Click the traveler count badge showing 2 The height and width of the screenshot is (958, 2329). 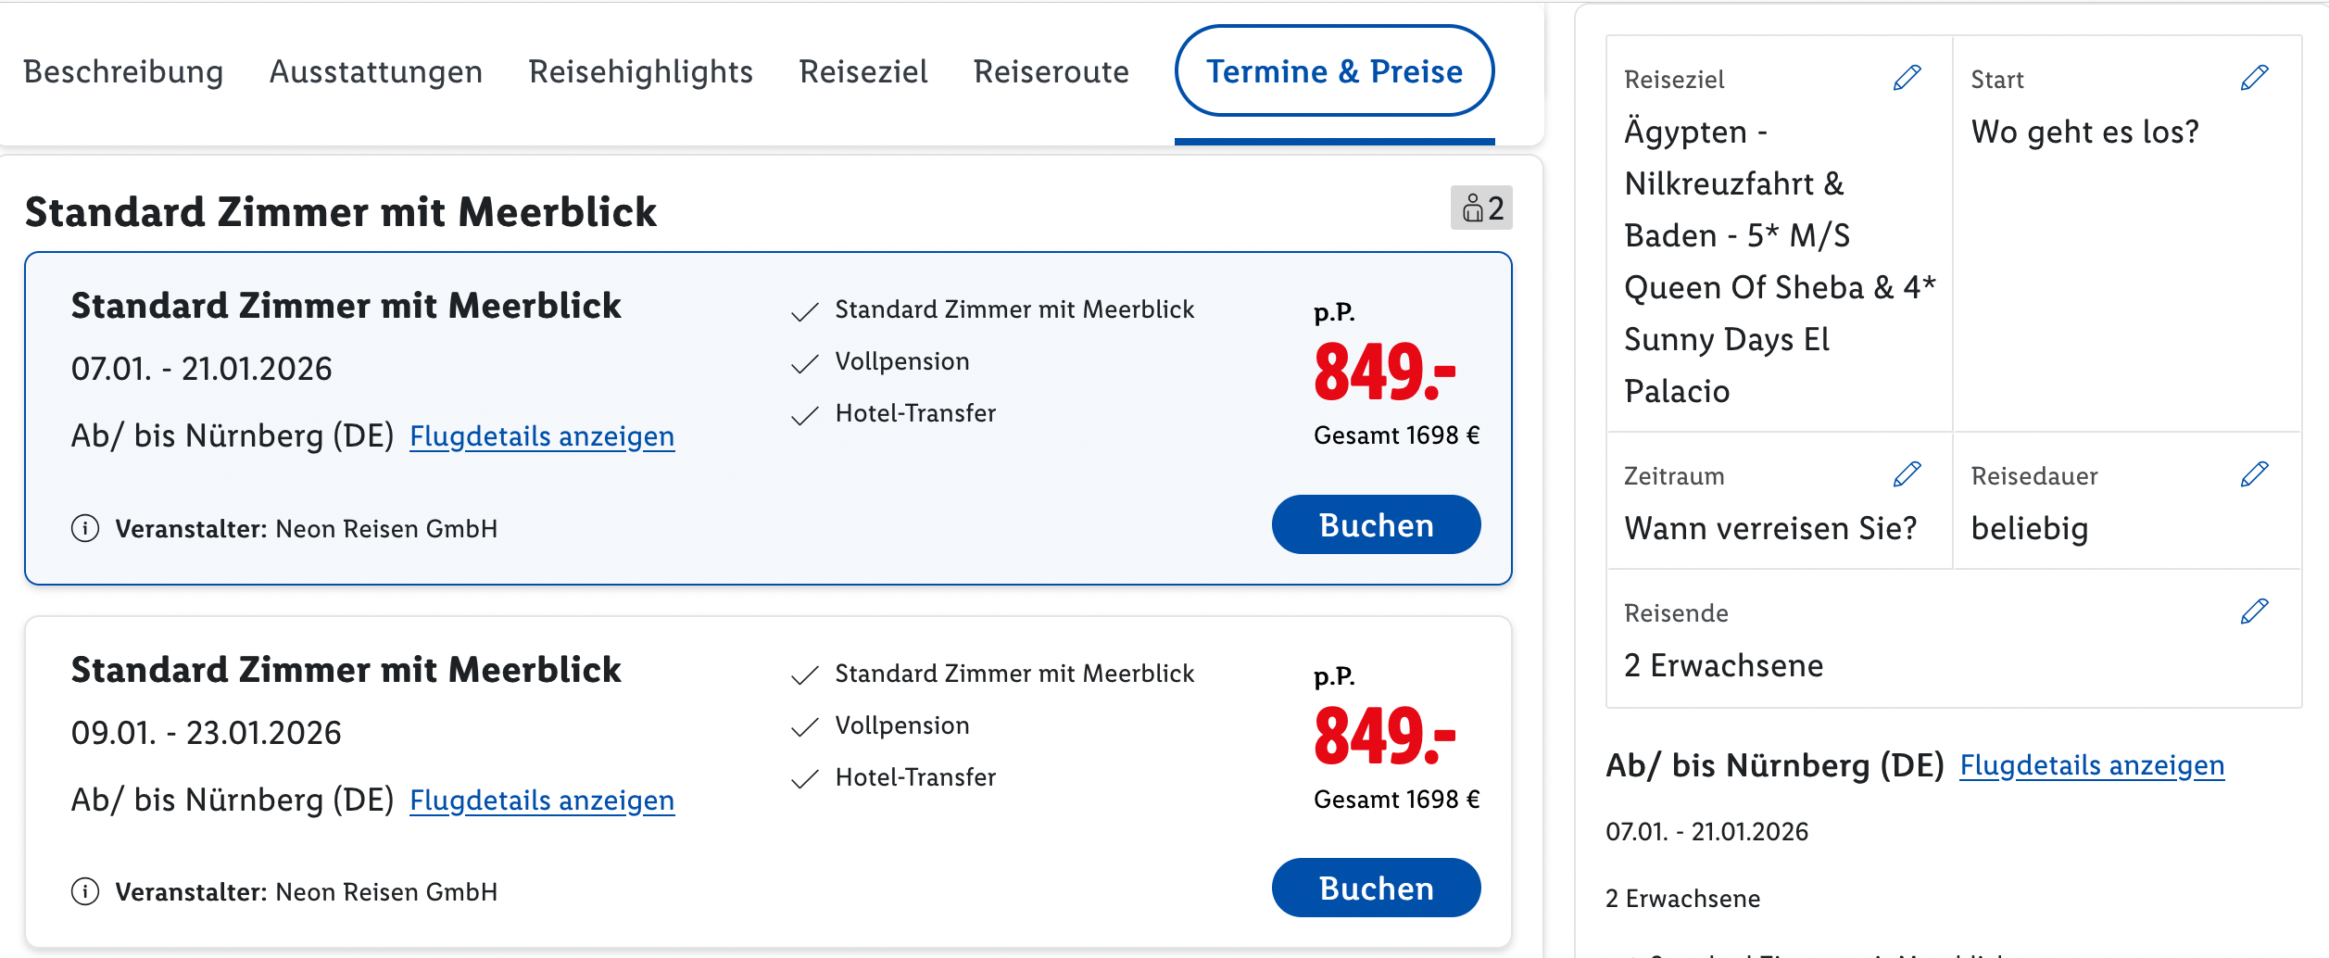[1480, 208]
